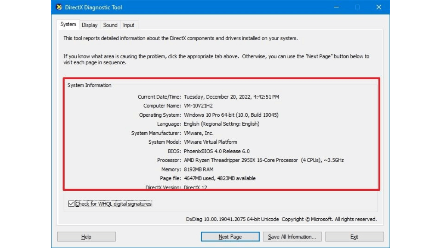The height and width of the screenshot is (248, 441).
Task: Open the Sound tab
Action: click(x=110, y=25)
